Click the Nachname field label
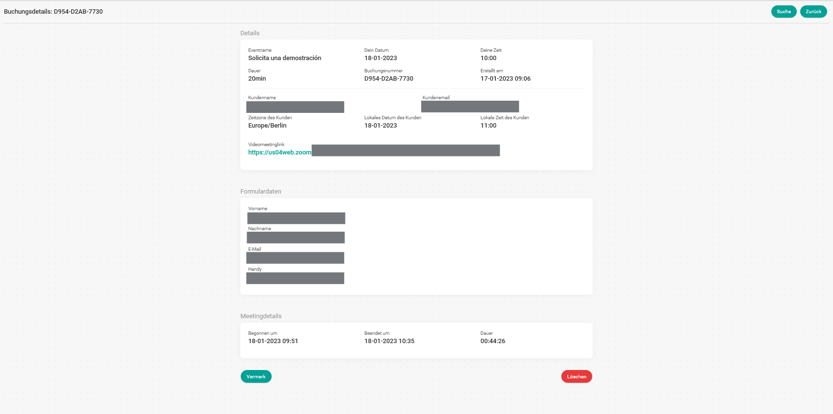833x414 pixels. click(259, 229)
